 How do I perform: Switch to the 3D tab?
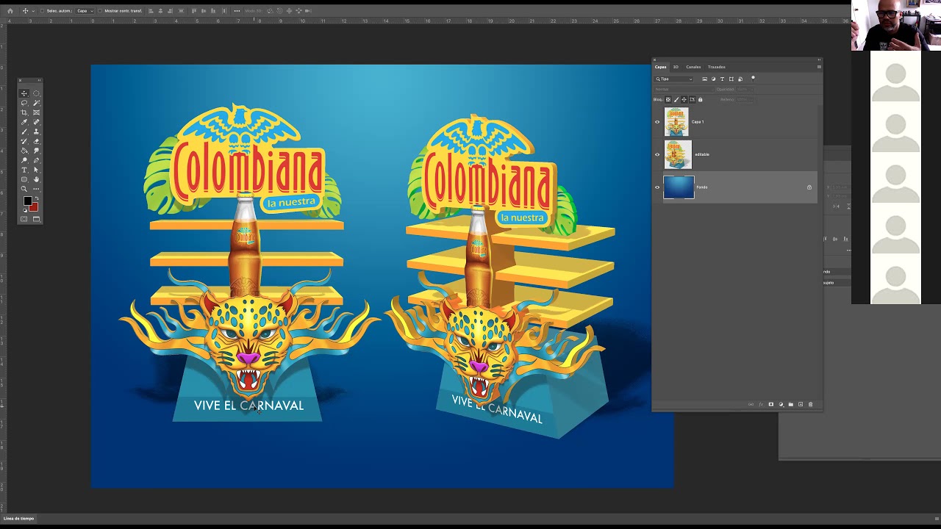676,67
